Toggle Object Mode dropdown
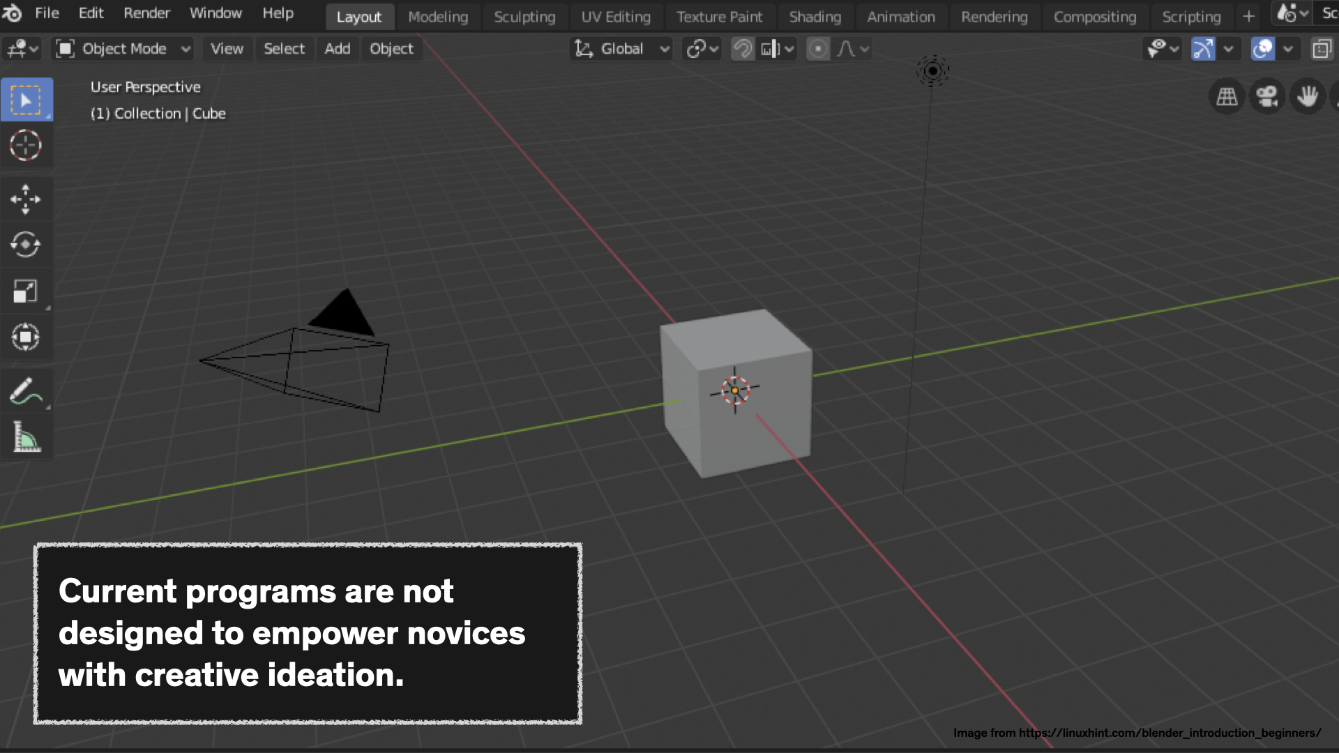The width and height of the screenshot is (1339, 753). [x=124, y=49]
